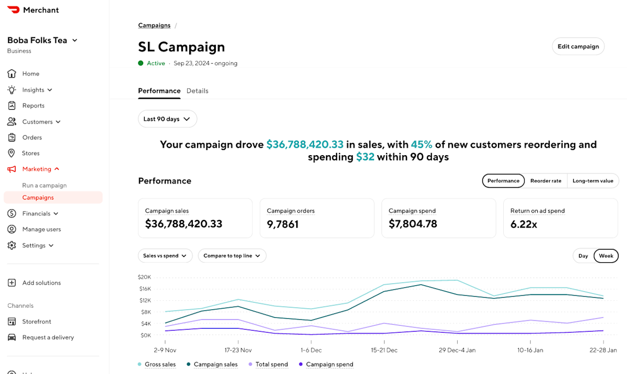
Task: Click the Orders clipboard icon
Action: tap(12, 137)
